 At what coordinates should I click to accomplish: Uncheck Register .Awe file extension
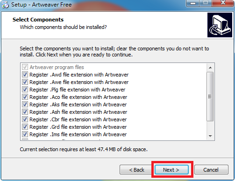click(x=25, y=82)
